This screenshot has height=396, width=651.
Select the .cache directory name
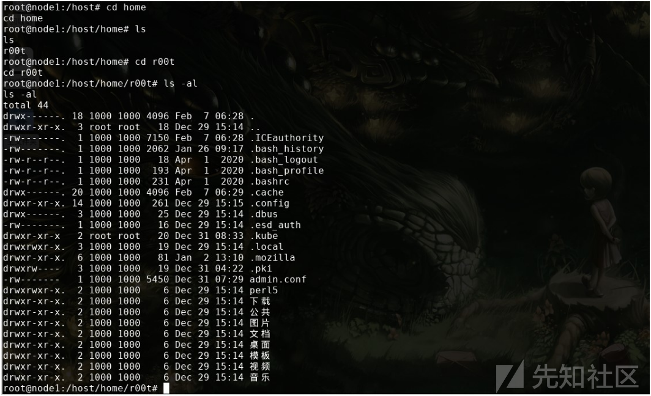[x=267, y=192]
